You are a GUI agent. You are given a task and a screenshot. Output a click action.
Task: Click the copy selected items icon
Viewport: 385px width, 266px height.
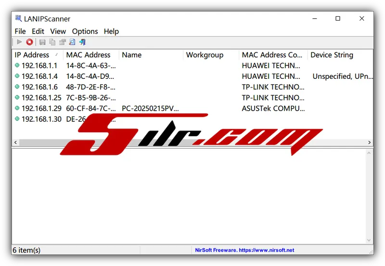point(52,42)
